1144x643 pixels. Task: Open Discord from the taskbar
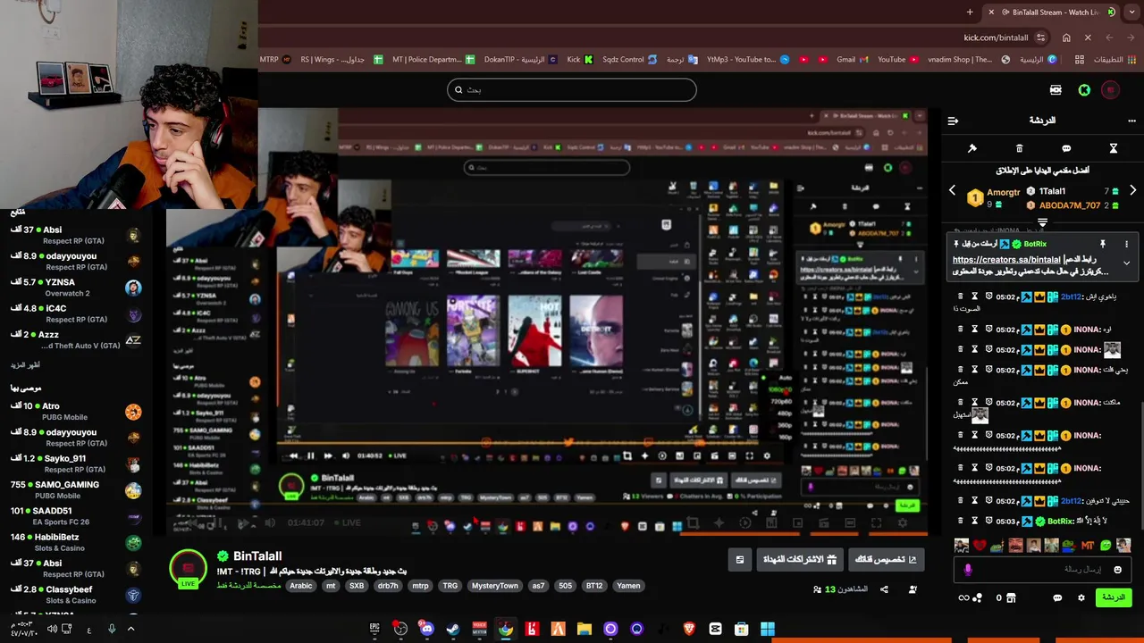(426, 629)
